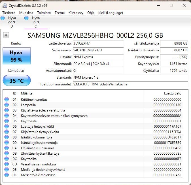The image size is (191, 185).
Task: Click the Määrite column header
Action: (x=27, y=93)
